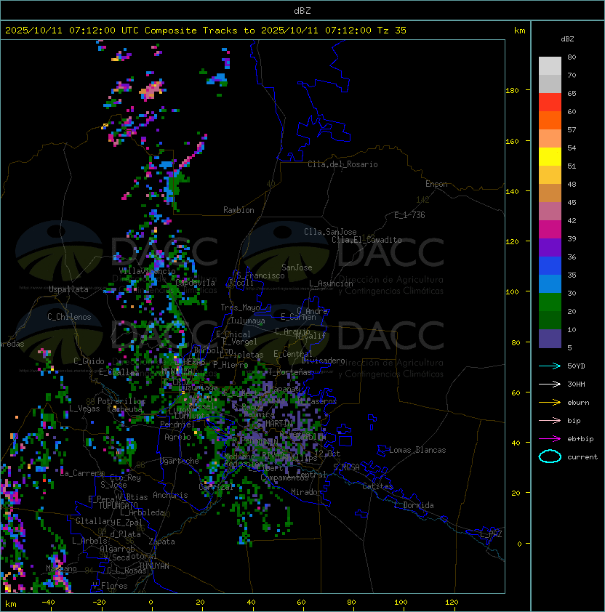
Task: Click the 'Zapata' map label
Action: [161, 541]
